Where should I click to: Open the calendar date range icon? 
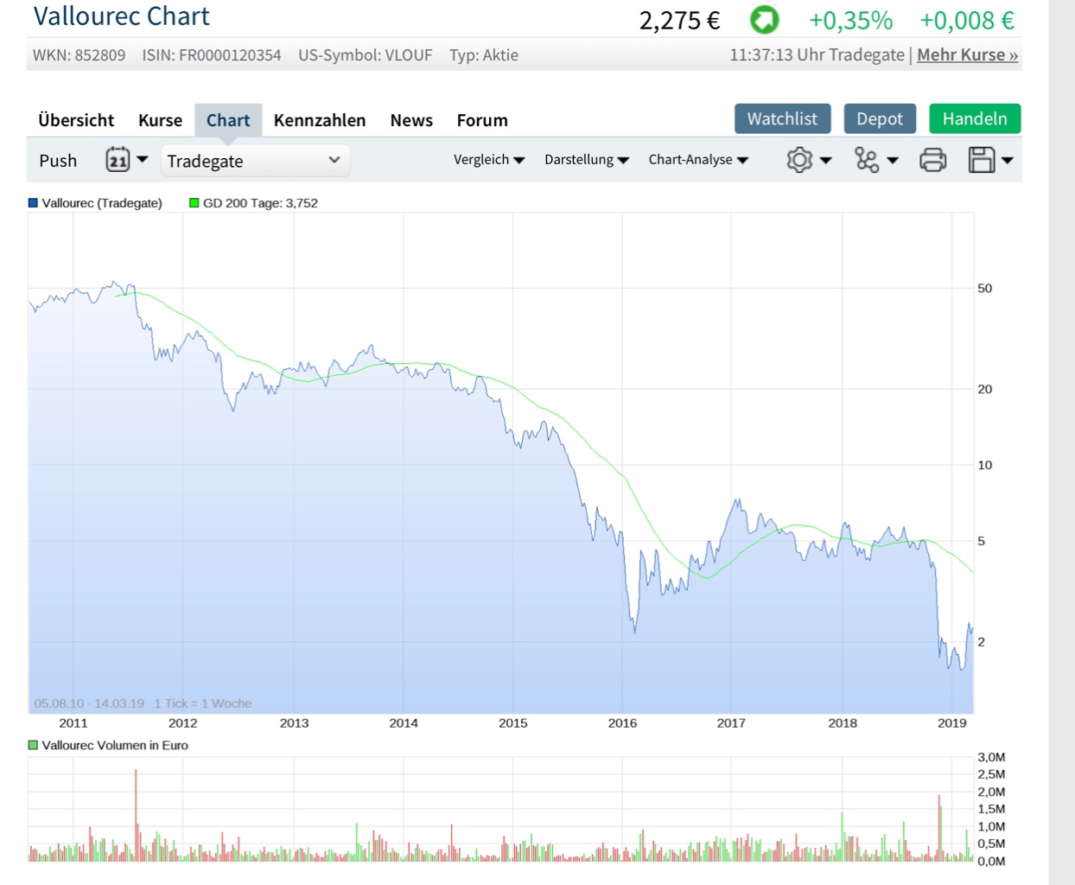tap(118, 160)
